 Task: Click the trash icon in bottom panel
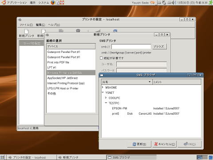(x=210, y=157)
